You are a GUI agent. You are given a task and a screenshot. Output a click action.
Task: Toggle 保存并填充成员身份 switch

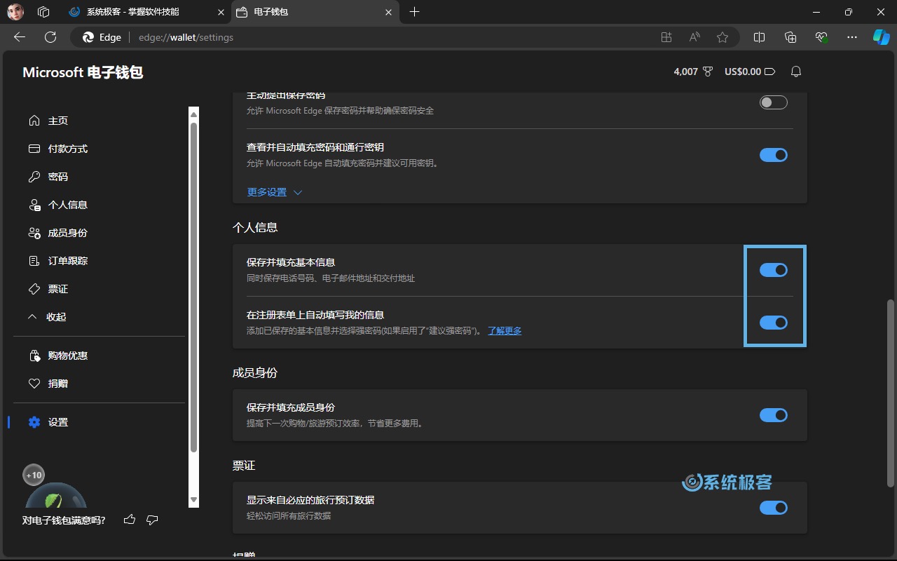point(774,415)
